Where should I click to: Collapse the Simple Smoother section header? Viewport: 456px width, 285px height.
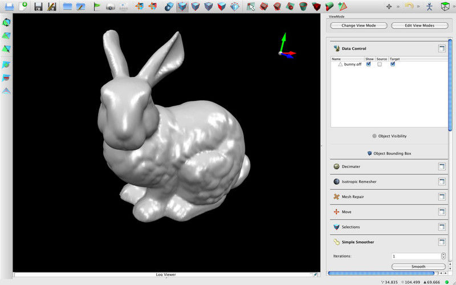tap(389, 242)
